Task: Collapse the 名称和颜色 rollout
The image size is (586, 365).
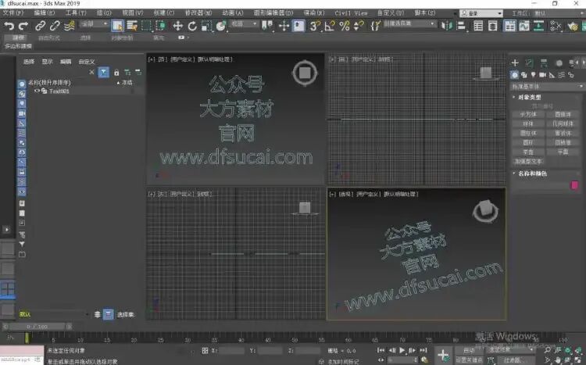Action: pos(532,174)
